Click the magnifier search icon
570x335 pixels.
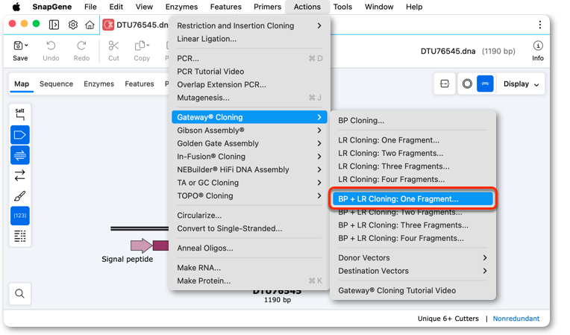tap(20, 293)
